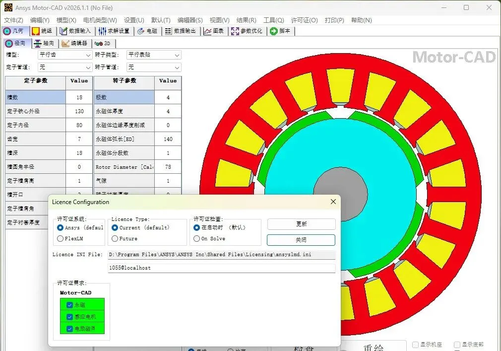This screenshot has height=351, width=501.
Task: Expand the 定子管道 stator duct dropdown
Action: click(65, 68)
